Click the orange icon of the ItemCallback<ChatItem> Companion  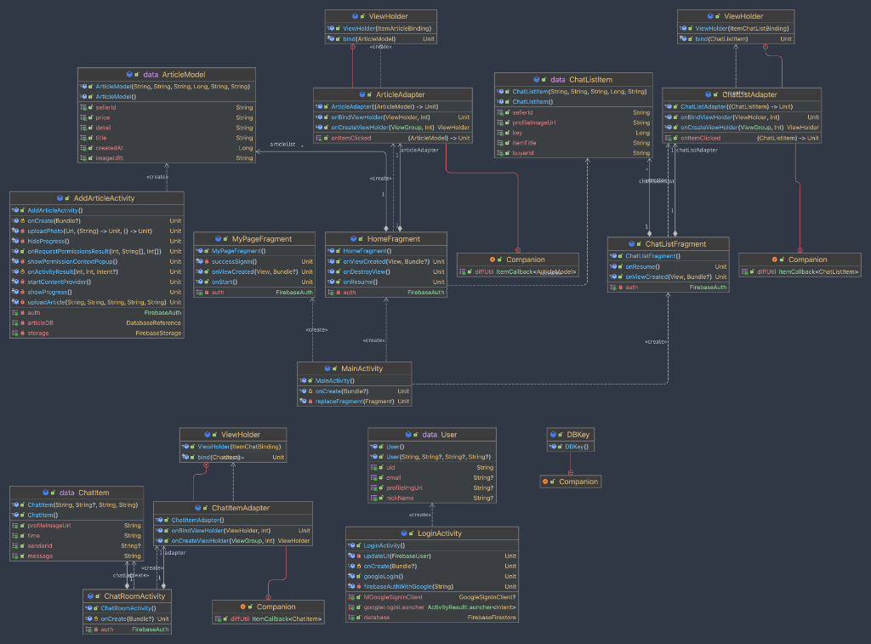click(x=243, y=607)
